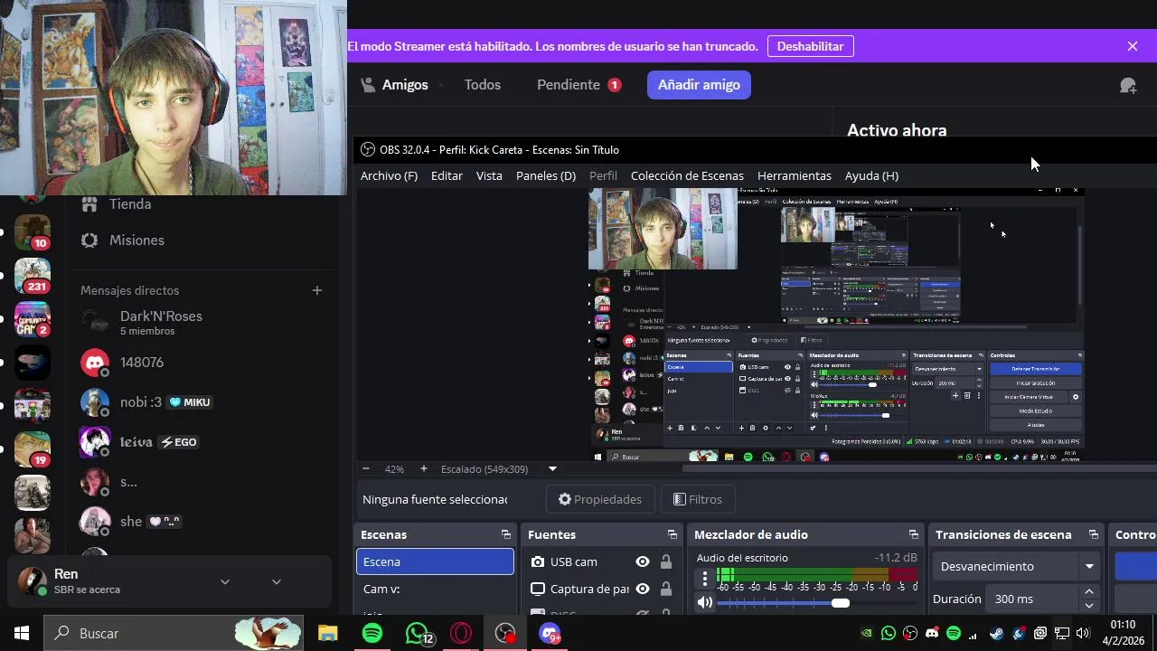This screenshot has width=1157, height=651.
Task: Open Opera GX browser from taskbar
Action: coord(461,634)
